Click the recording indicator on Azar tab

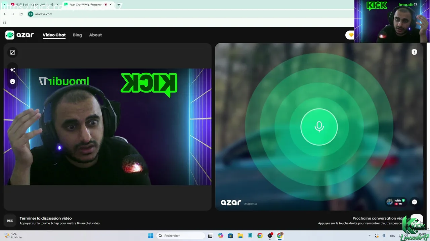[x=105, y=4]
